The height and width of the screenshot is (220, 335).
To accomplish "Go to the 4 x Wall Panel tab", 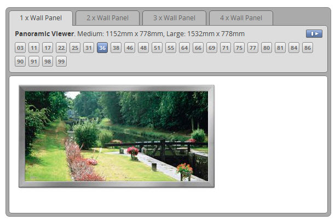I will click(241, 18).
